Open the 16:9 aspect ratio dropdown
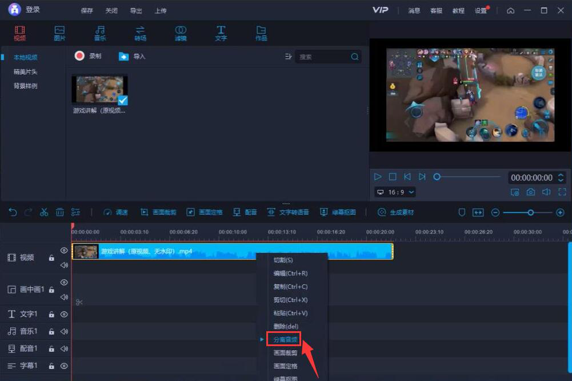Screen dimensions: 572x381 pos(395,192)
